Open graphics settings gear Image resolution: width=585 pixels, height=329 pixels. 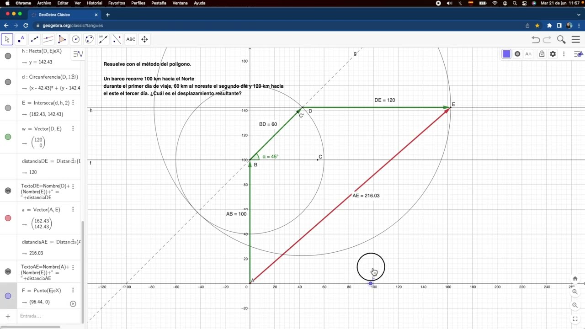pos(553,54)
